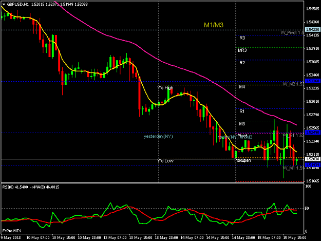Click the 1.52115 price axis value
Viewport: 321px width, 241px height.
(313, 155)
